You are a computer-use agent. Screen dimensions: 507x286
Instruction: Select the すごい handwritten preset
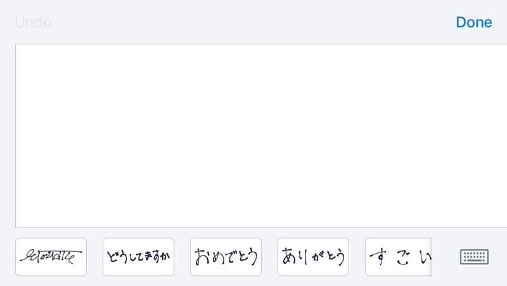click(399, 257)
